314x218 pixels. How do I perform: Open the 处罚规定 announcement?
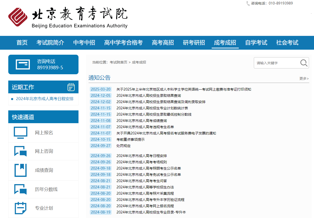tap(123, 146)
